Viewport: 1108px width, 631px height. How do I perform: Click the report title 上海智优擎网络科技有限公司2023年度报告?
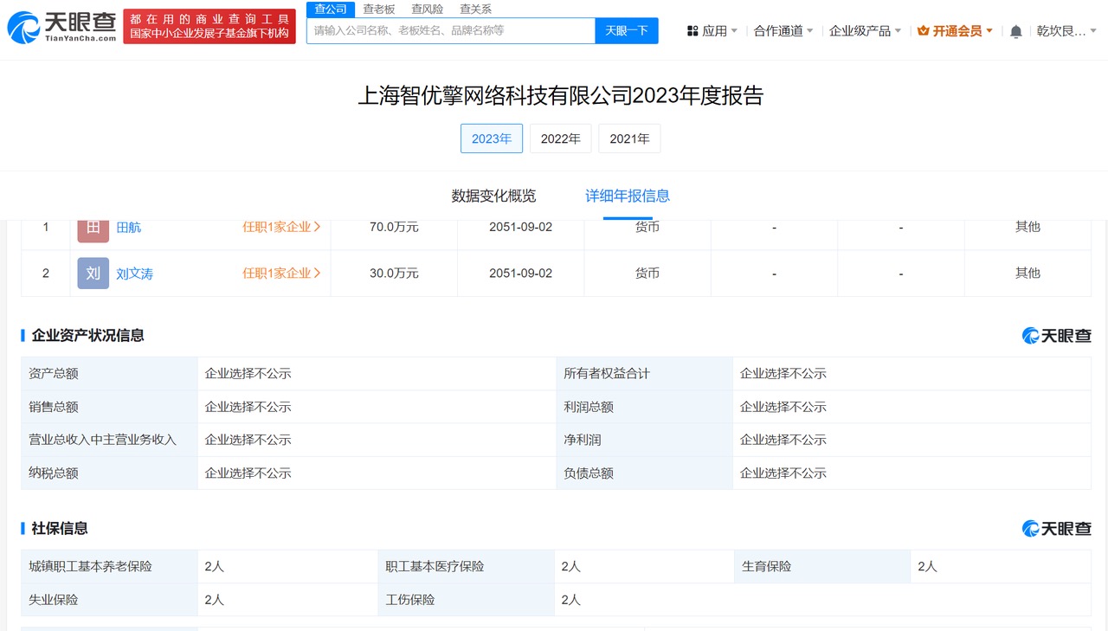click(561, 95)
